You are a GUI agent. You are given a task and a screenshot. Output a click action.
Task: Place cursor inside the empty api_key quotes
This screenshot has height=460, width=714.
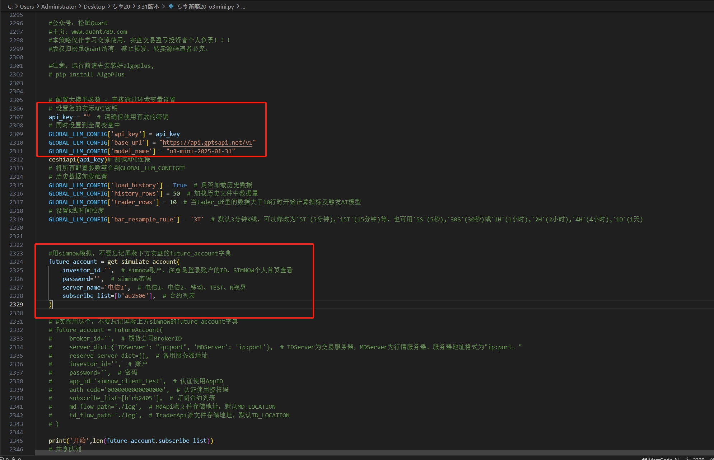coord(87,117)
